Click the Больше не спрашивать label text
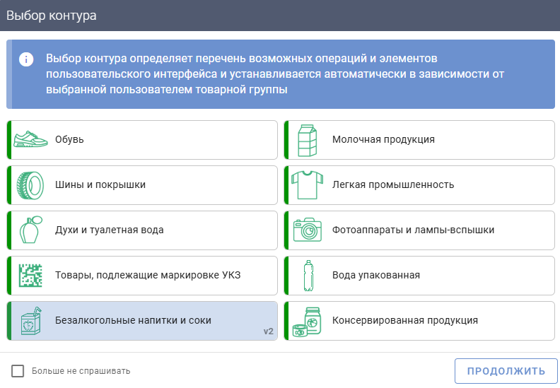 pos(81,371)
